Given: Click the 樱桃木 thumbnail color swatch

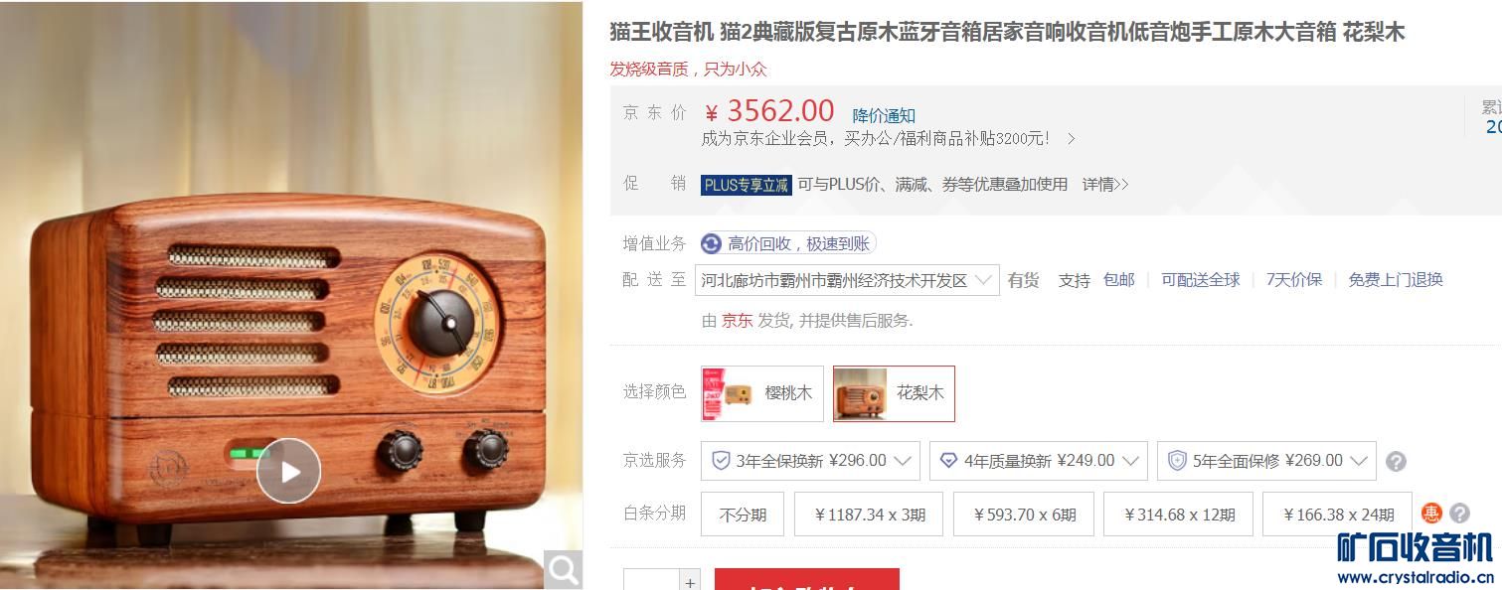Looking at the screenshot, I should tap(728, 393).
